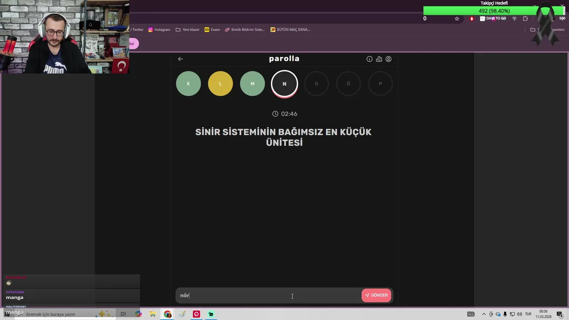Click the microphone tray icon
Image resolution: width=569 pixels, height=320 pixels.
[505, 314]
